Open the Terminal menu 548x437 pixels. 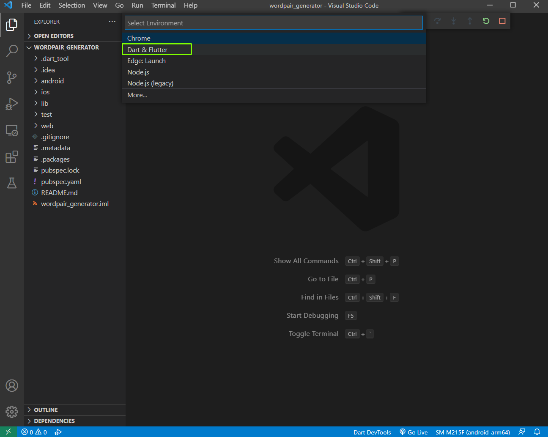pyautogui.click(x=164, y=5)
